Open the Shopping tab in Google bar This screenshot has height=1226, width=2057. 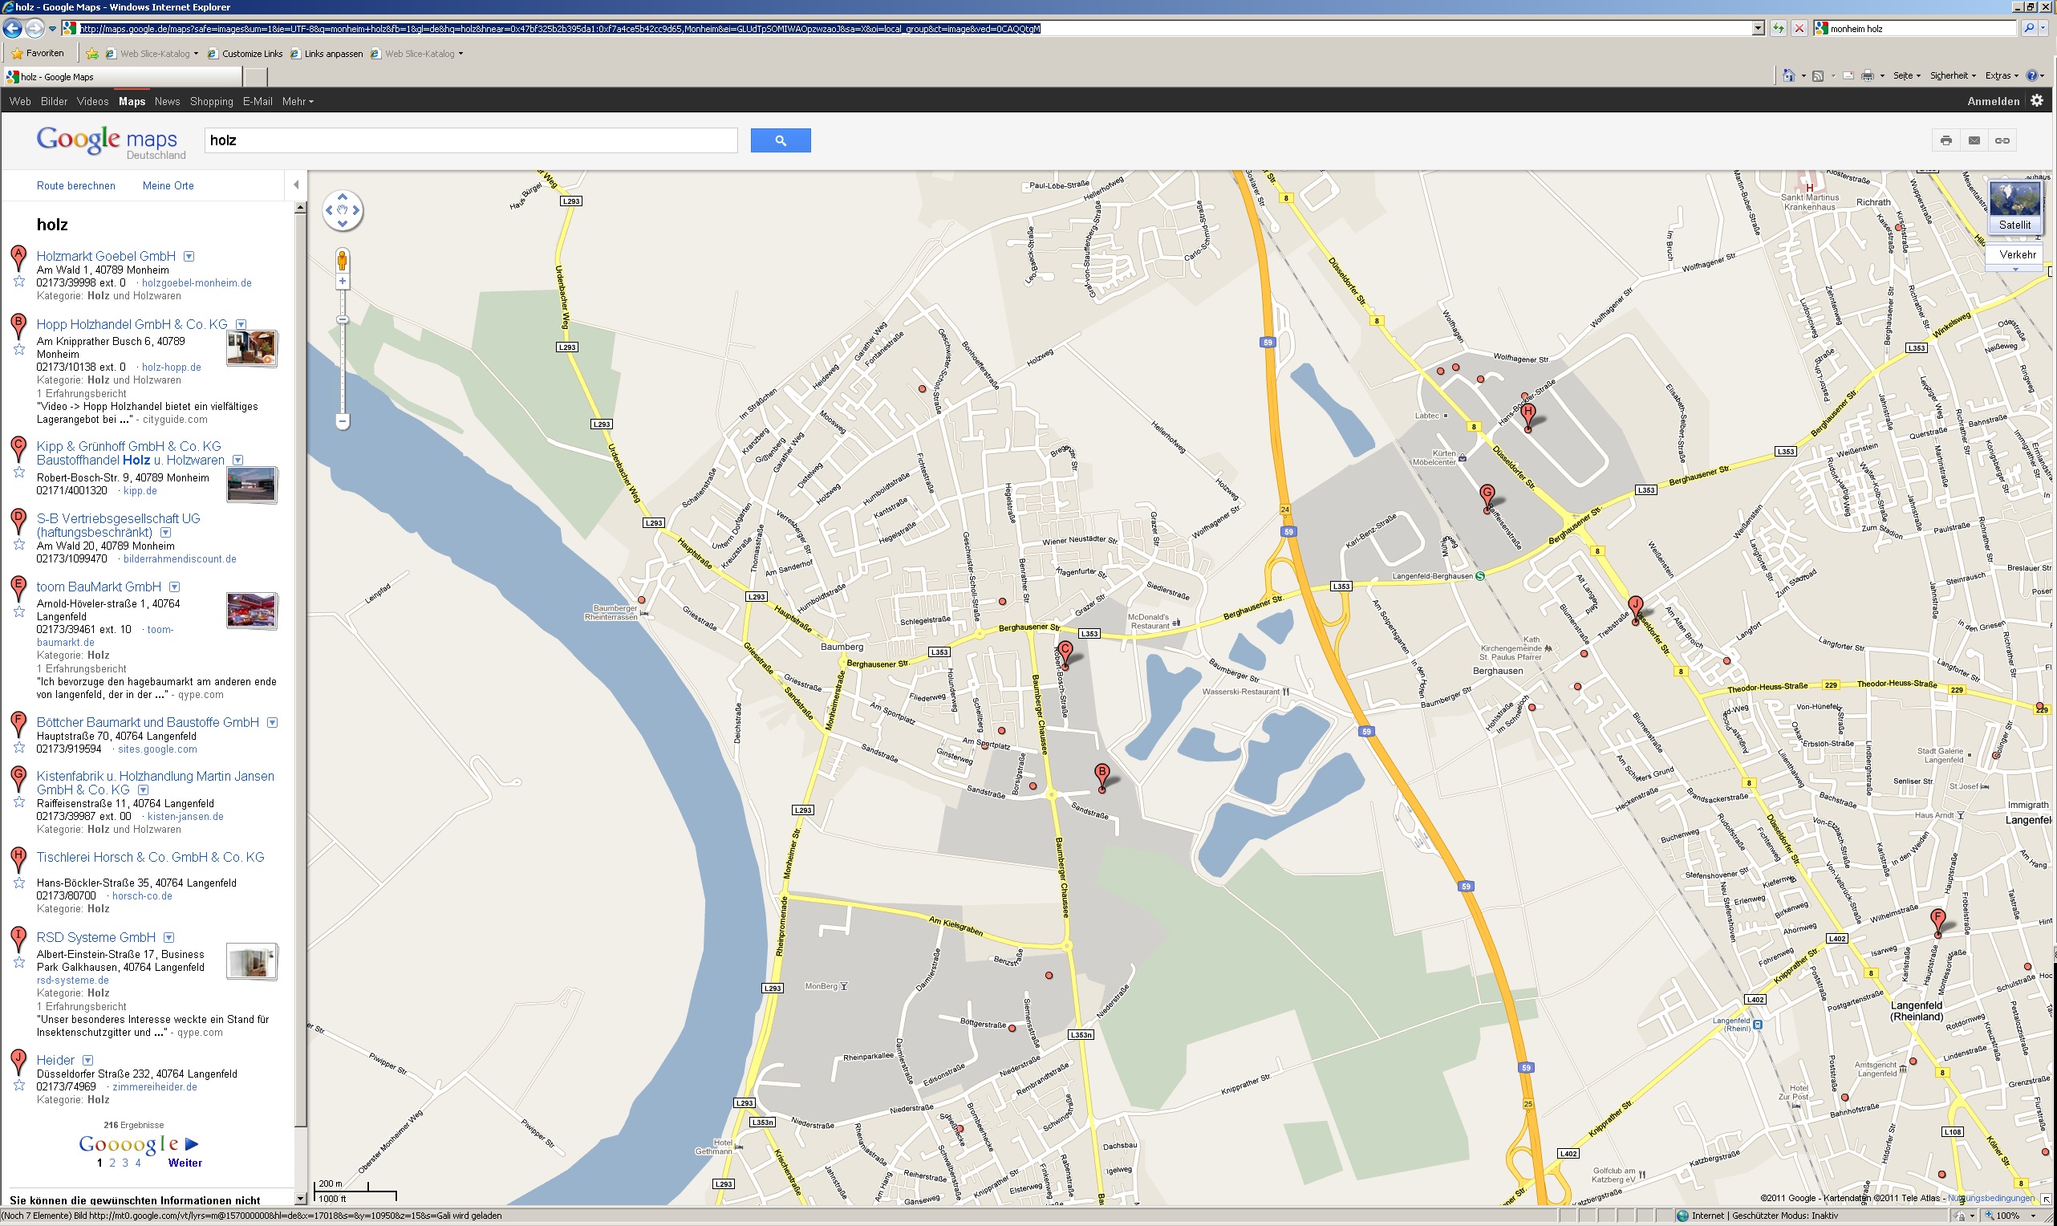212,102
